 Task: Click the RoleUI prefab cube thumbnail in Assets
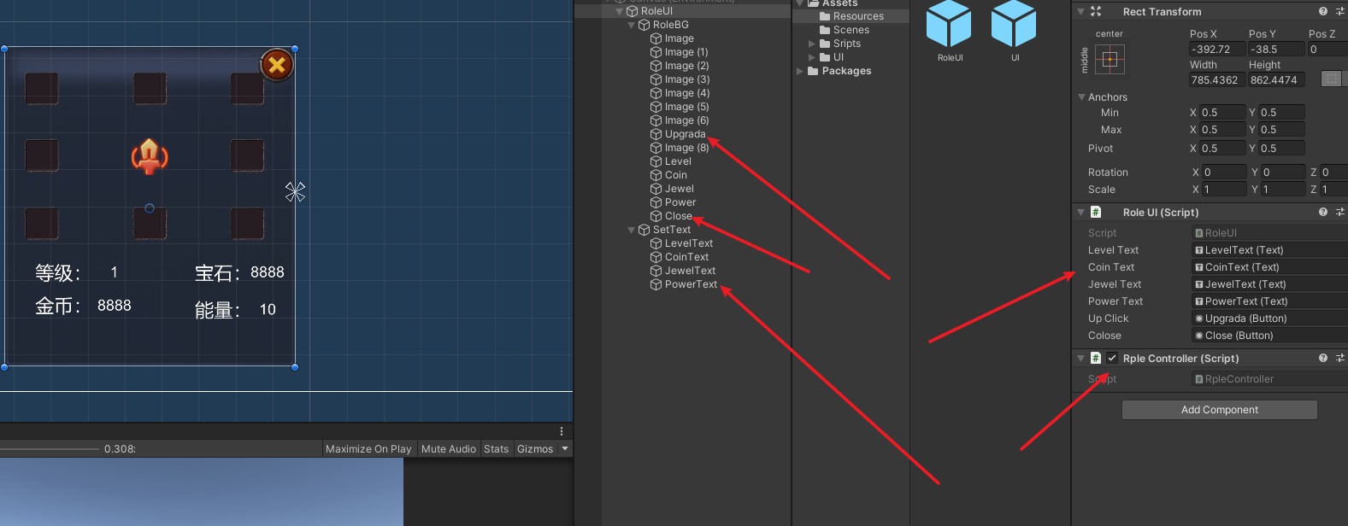coord(949,24)
